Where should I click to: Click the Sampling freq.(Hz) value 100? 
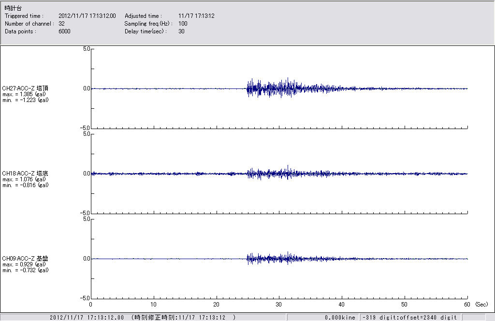183,24
